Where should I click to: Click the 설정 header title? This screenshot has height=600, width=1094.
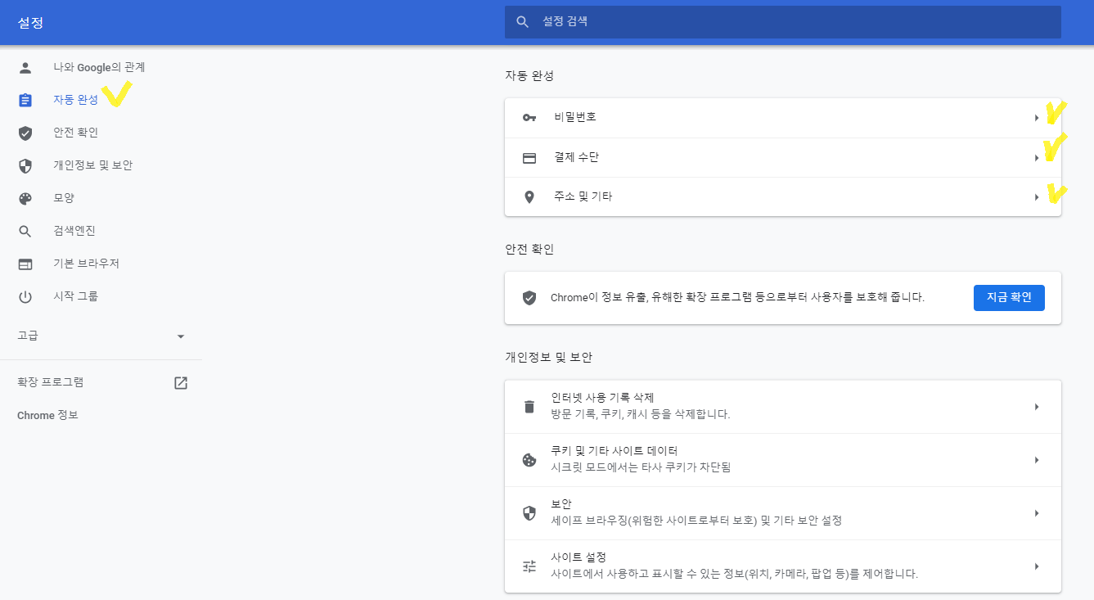click(x=30, y=23)
